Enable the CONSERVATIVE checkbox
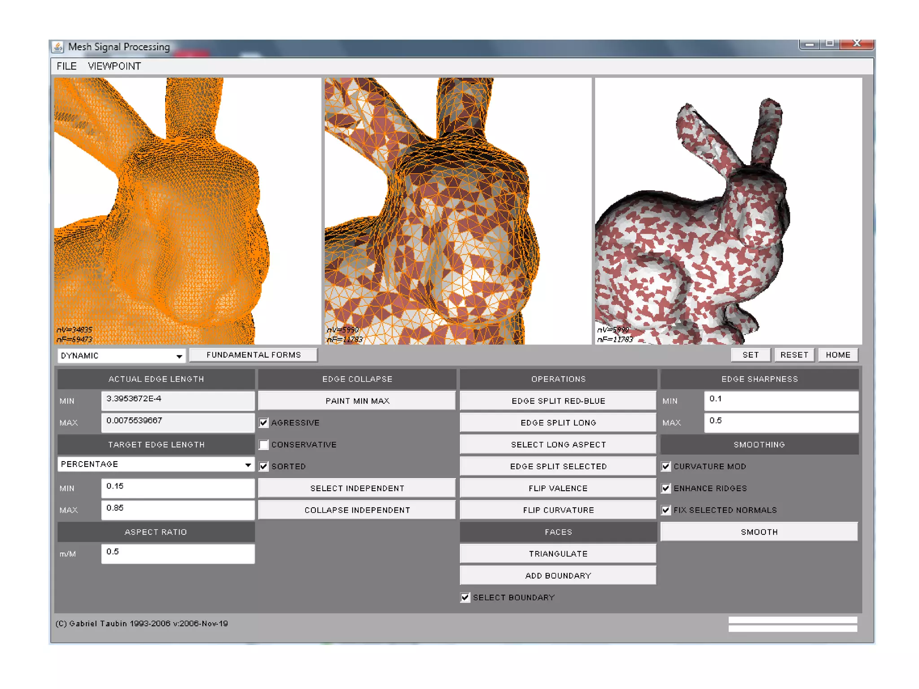Image resolution: width=919 pixels, height=689 pixels. [x=264, y=445]
